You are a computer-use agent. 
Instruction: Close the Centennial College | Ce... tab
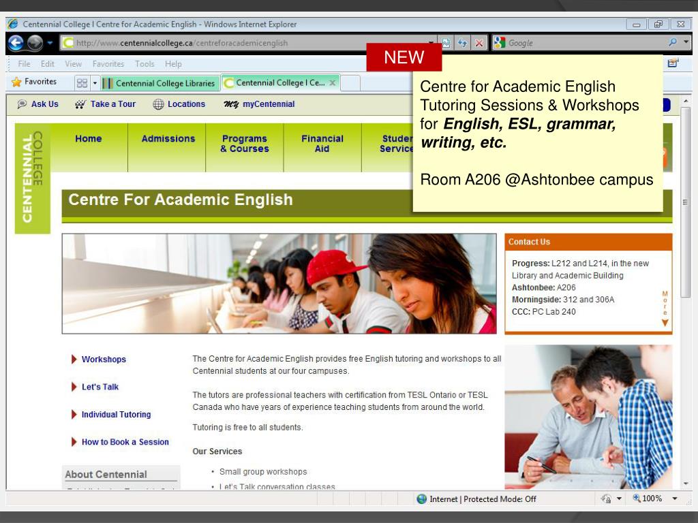pos(333,82)
